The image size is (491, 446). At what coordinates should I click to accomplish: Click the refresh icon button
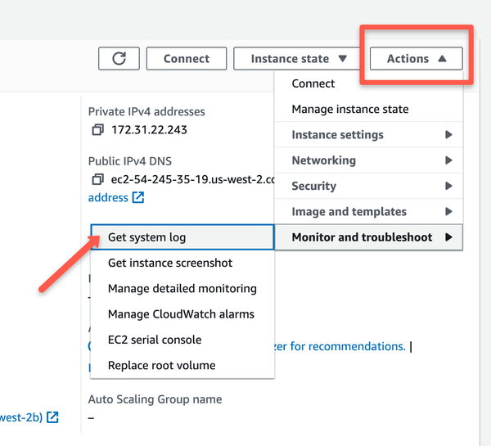click(x=119, y=59)
